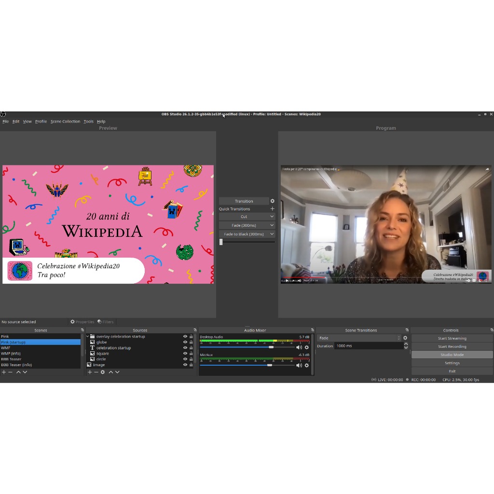The height and width of the screenshot is (494, 494).
Task: Open Mic/Aux audio settings gear
Action: tap(306, 366)
